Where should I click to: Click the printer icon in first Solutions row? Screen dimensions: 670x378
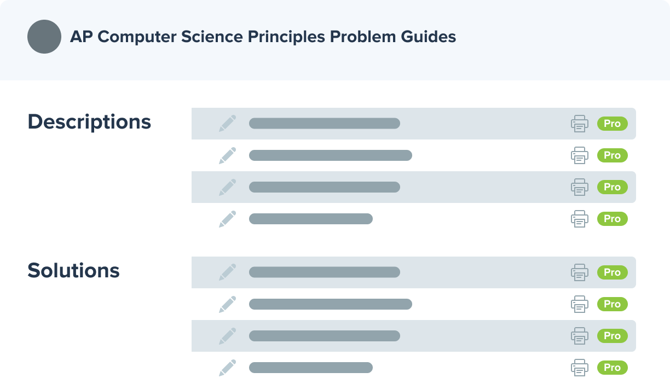pyautogui.click(x=580, y=272)
